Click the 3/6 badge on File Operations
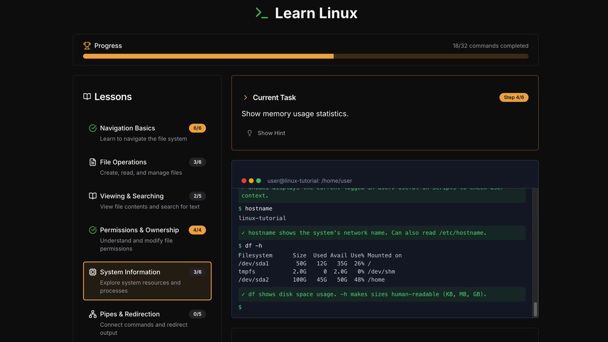This screenshot has height=342, width=608. (198, 162)
